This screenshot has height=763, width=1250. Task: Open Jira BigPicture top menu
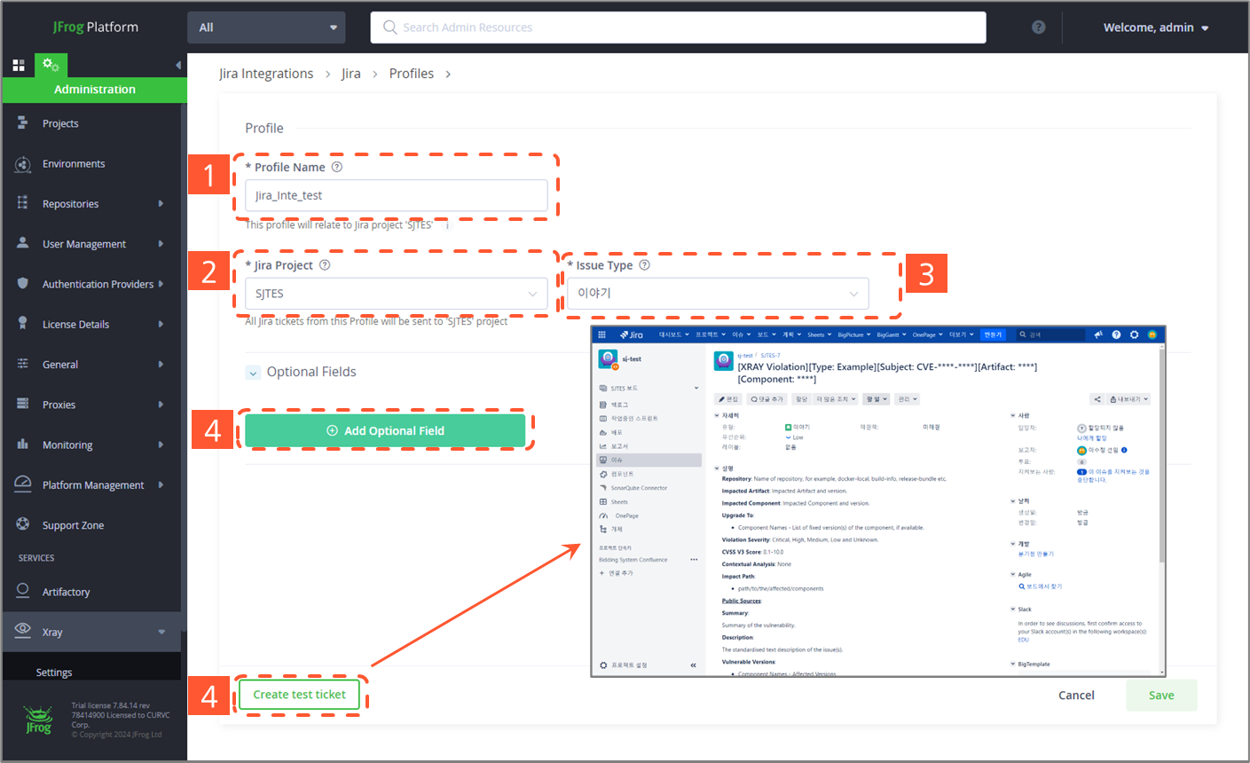853,334
